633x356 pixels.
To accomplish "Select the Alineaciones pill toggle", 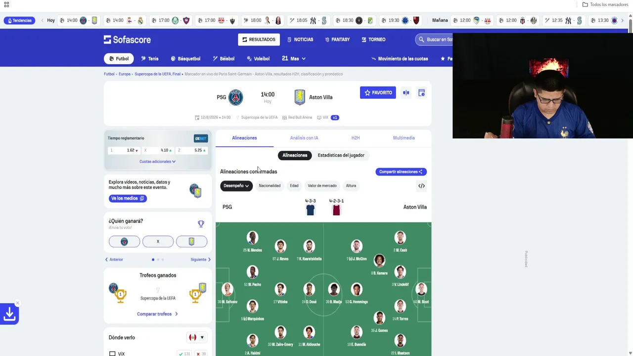I will [295, 155].
